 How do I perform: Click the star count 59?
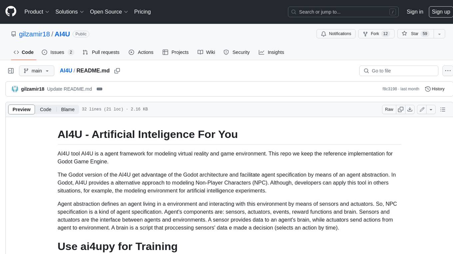[425, 34]
